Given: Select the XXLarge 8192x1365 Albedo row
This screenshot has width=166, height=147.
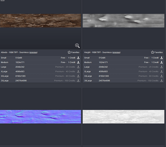Looking at the screenshot, I should pyautogui.click(x=40, y=76).
